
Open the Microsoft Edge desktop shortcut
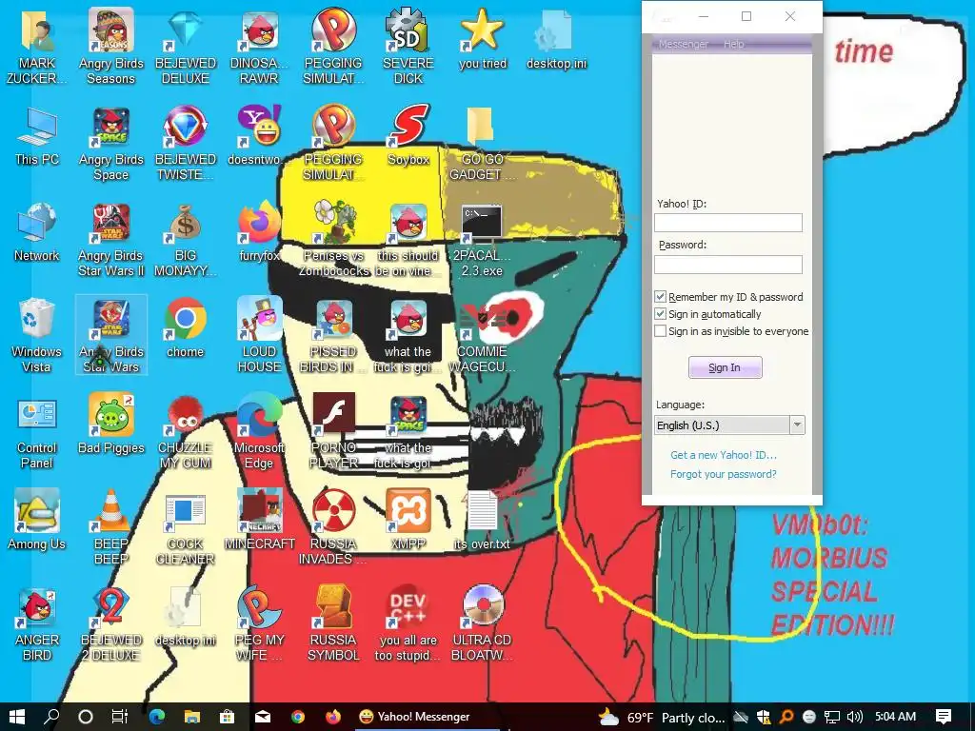259,432
